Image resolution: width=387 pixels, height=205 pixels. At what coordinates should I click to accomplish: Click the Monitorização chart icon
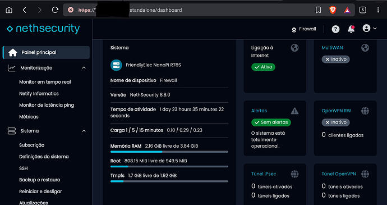pyautogui.click(x=12, y=68)
